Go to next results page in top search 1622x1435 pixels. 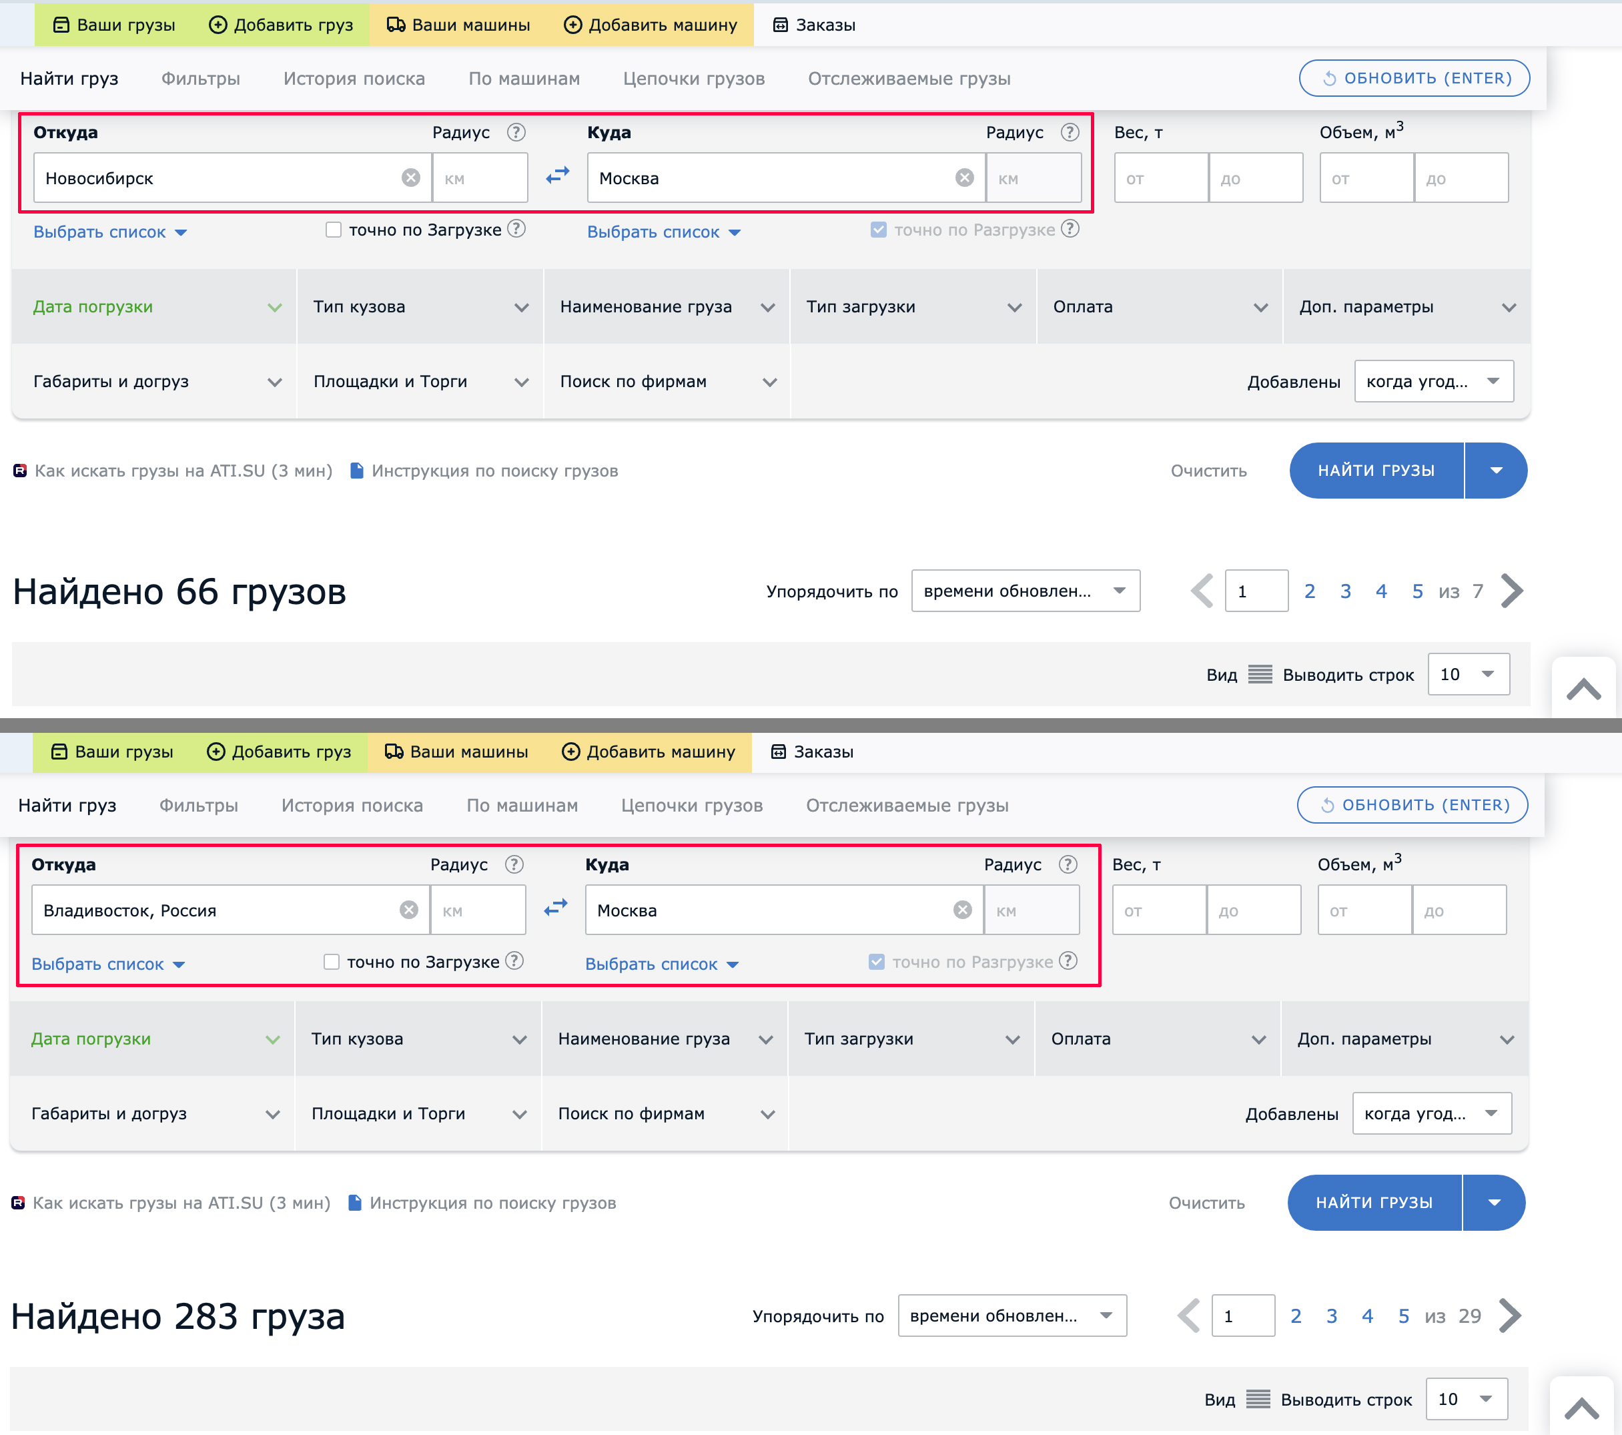(x=1513, y=591)
